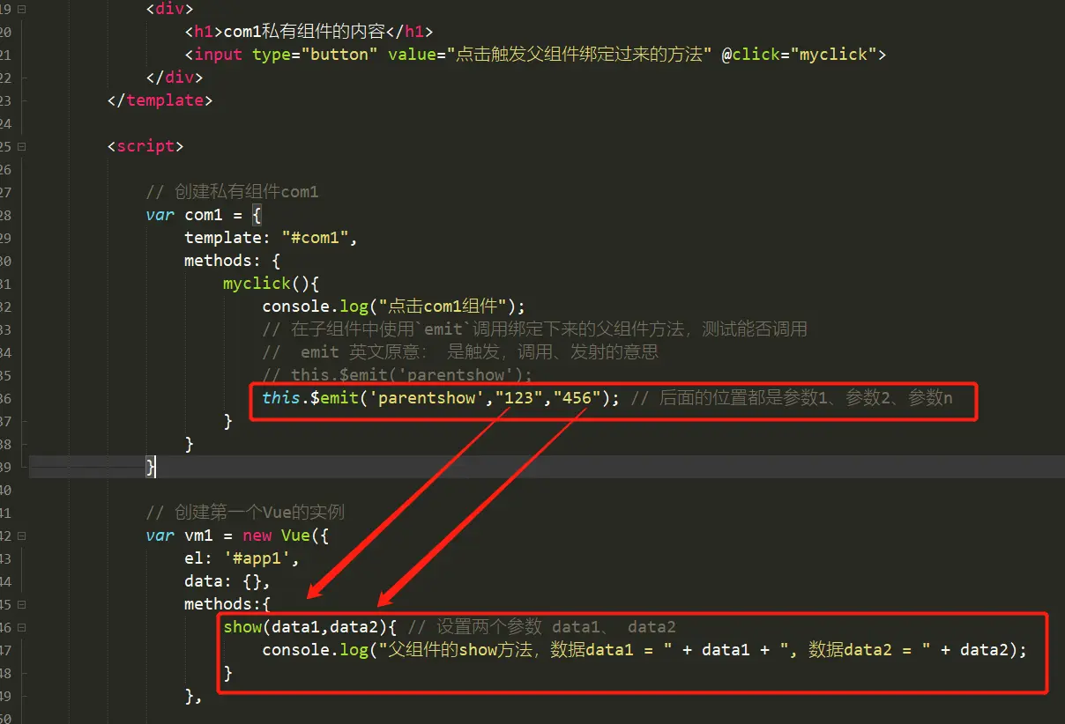Image resolution: width=1065 pixels, height=724 pixels.
Task: Fold the block at 'var vm1 = new Vue({'
Action: (21, 536)
